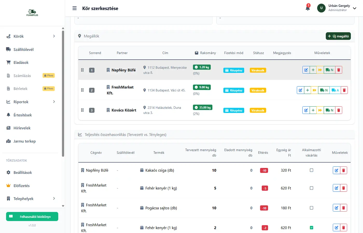Toggle sidebar with the hamburger menu icon

(74, 8)
